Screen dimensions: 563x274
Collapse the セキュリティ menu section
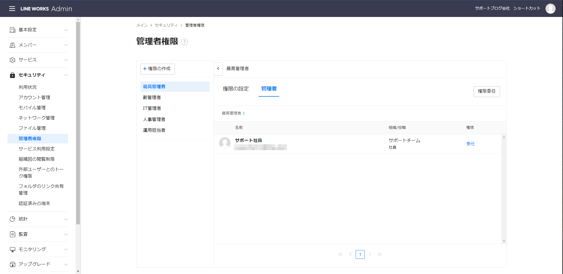[38, 75]
